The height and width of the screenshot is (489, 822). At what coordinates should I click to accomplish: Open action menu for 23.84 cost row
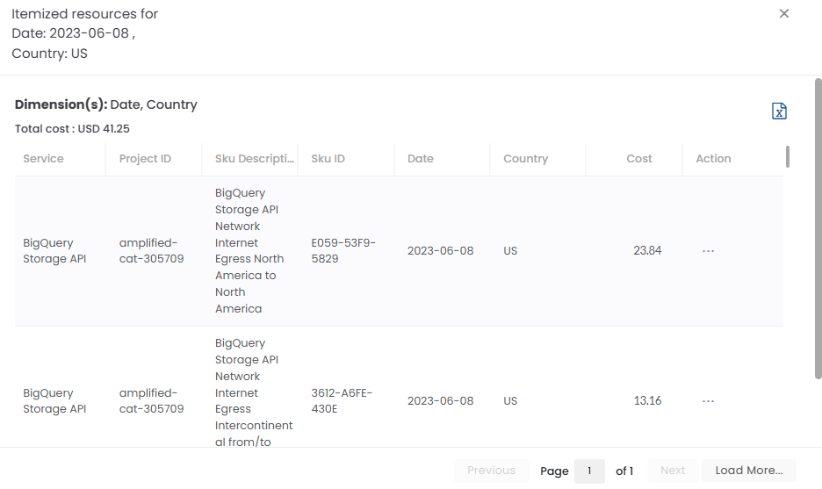708,251
